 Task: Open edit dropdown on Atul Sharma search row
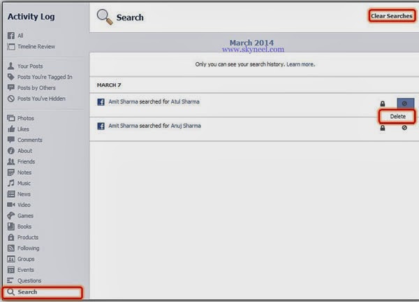405,103
